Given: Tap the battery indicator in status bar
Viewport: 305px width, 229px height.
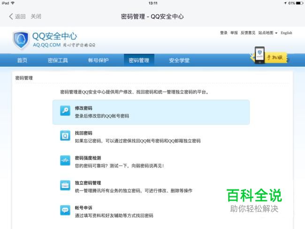Looking at the screenshot, I should [x=299, y=3].
